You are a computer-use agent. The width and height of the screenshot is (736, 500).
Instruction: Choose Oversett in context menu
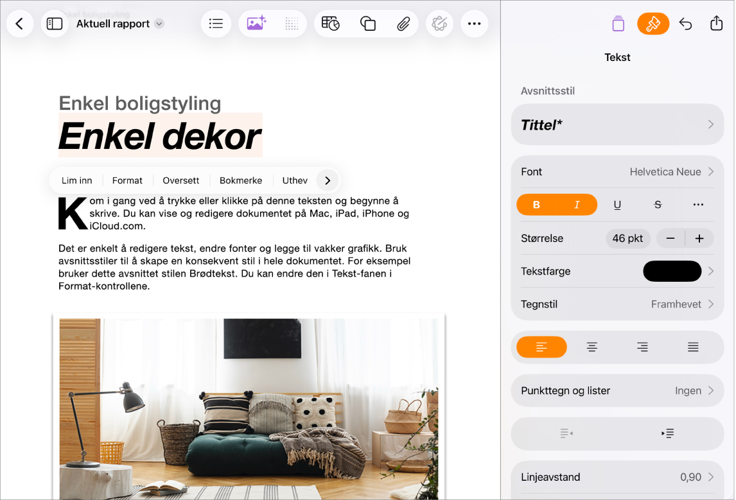coord(180,180)
